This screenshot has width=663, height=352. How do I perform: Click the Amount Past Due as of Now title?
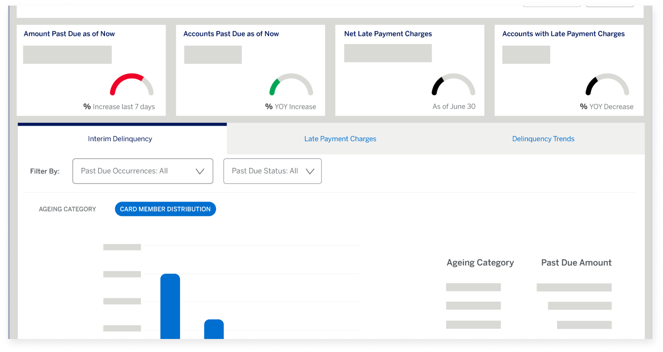[70, 34]
